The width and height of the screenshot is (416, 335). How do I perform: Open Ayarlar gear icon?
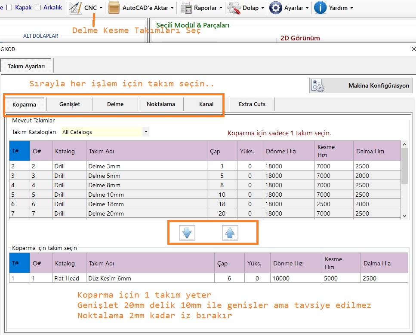coord(276,8)
